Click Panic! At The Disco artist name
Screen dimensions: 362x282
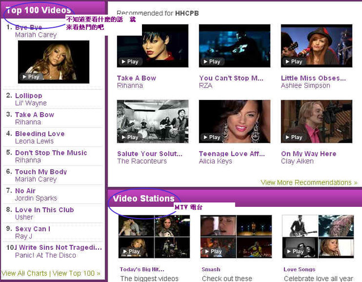coord(45,255)
